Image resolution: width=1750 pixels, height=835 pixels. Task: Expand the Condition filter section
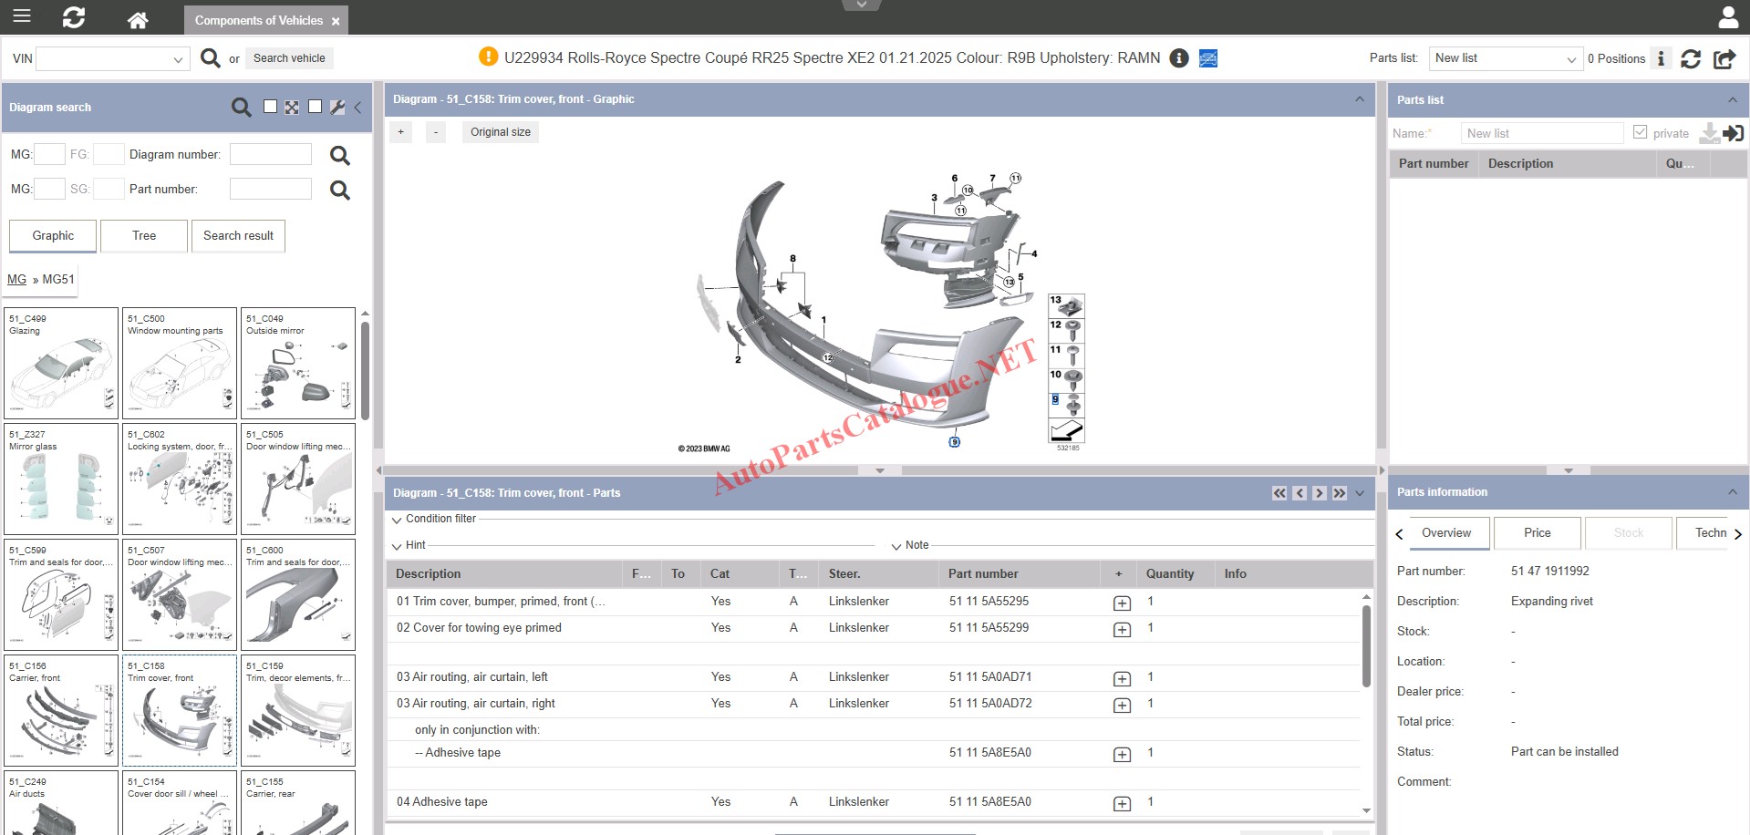397,520
